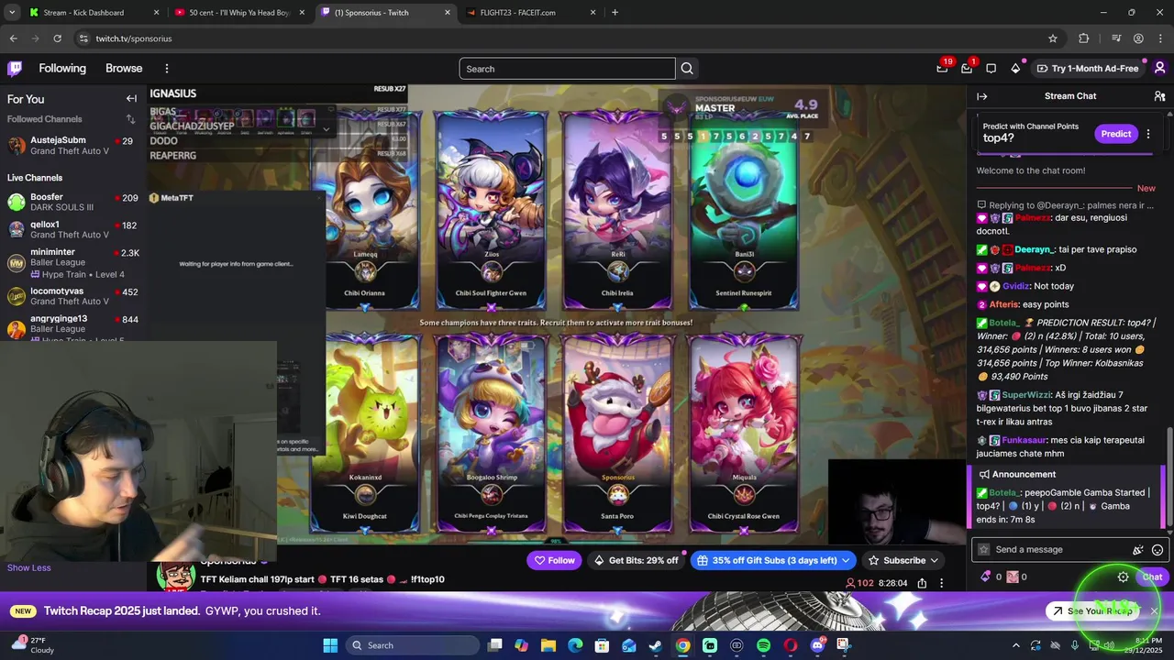
Task: Collapse channel list with Show Less
Action: click(x=29, y=567)
